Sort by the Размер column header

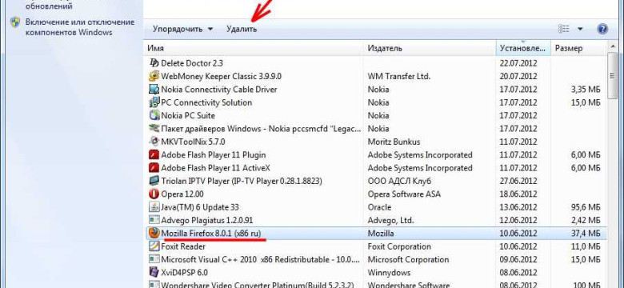[578, 48]
